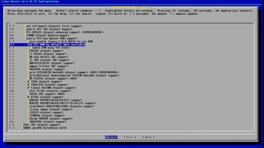The height and width of the screenshot is (148, 264).
Task: Select SLC90E66 chipset support entry
Action: [37, 116]
